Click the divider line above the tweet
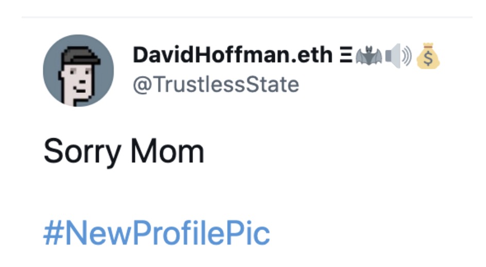The width and height of the screenshot is (486, 267). [247, 17]
